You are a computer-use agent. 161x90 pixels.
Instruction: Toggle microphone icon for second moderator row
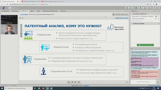pyautogui.click(x=159, y=19)
